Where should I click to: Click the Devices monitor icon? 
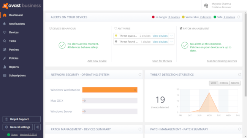pyautogui.click(x=5, y=32)
